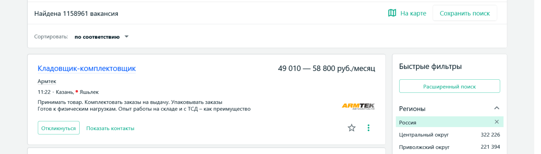Show contacts via Показать контакты
Viewport: 541px width, 154px height.
coord(110,128)
